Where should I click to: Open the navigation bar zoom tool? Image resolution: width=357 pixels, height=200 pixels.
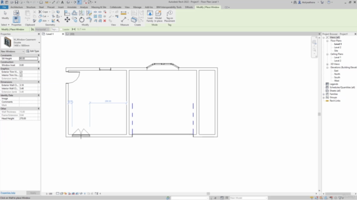[314, 50]
